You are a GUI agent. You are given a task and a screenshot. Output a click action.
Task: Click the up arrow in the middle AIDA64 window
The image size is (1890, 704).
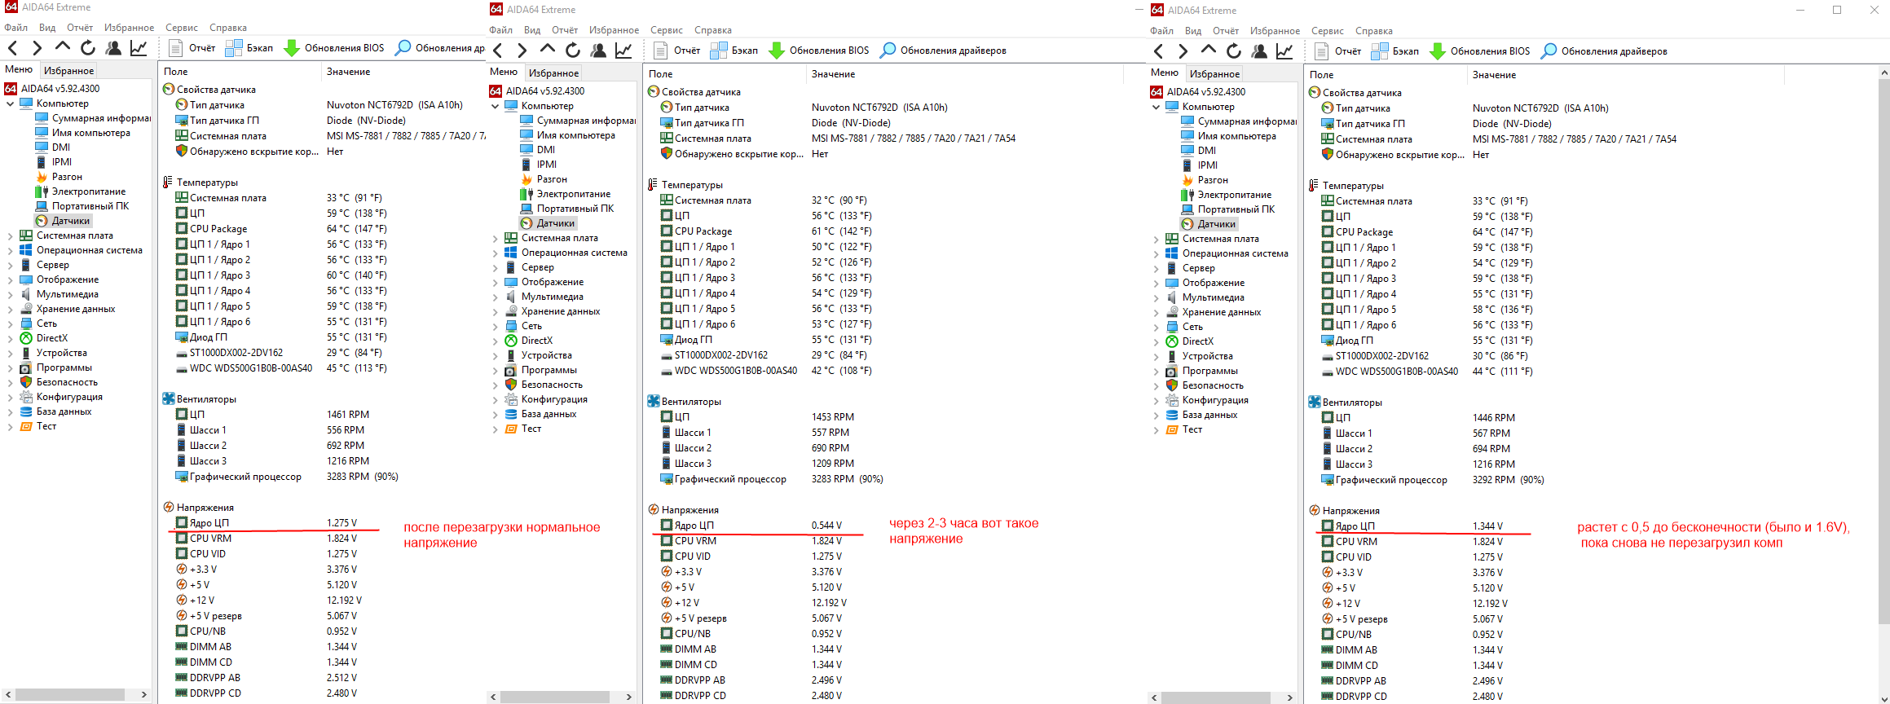pos(548,50)
